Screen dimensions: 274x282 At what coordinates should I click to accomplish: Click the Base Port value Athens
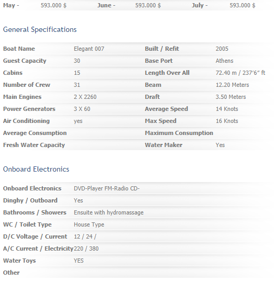click(x=224, y=61)
